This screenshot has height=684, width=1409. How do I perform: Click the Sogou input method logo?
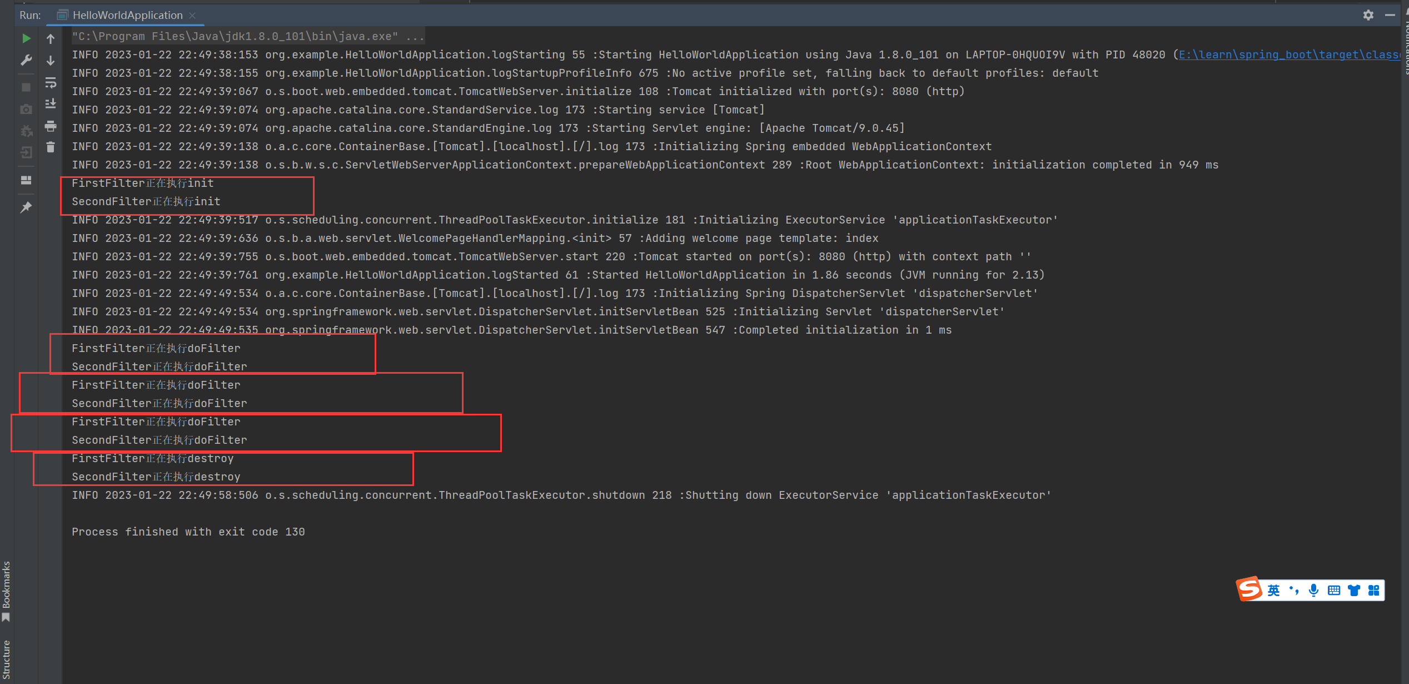[x=1249, y=589]
